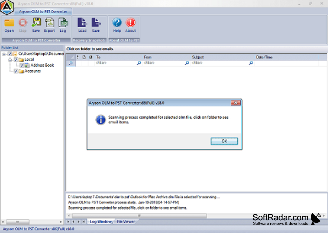Restore down the Aryson converter window

(x=310, y=4)
